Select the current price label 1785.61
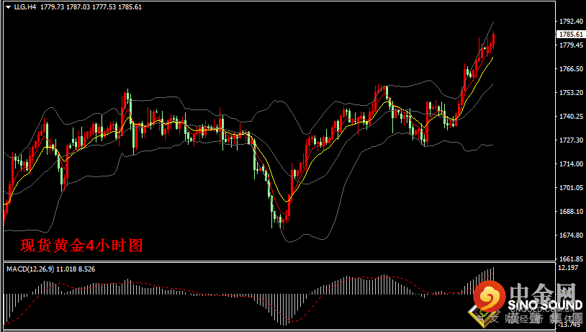The height and width of the screenshot is (332, 586). point(571,35)
